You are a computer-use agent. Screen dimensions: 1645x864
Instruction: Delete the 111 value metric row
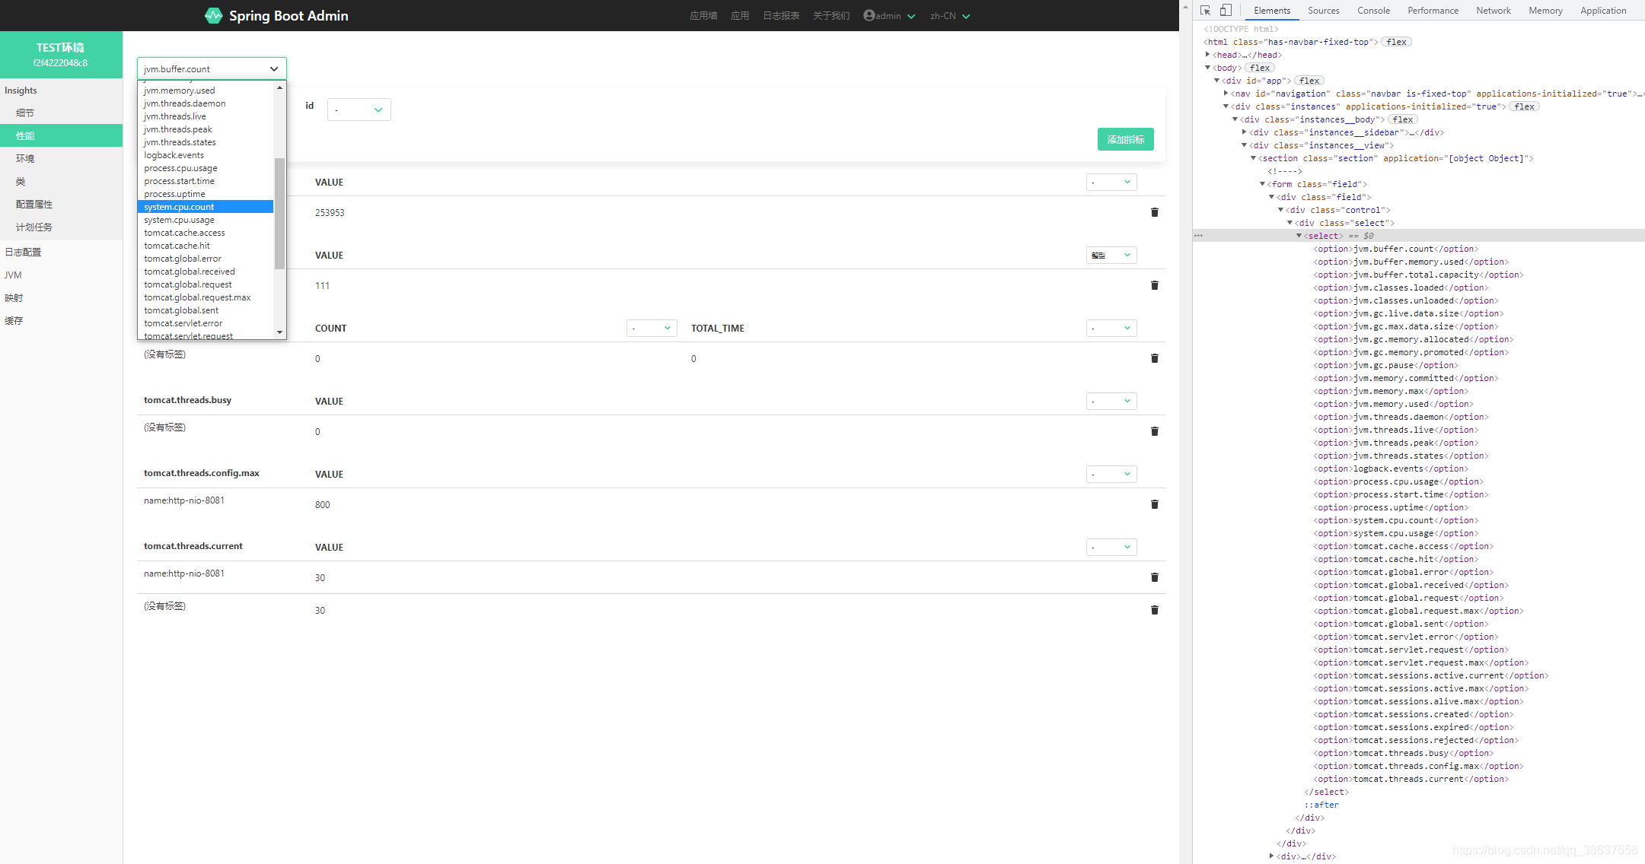point(1155,285)
